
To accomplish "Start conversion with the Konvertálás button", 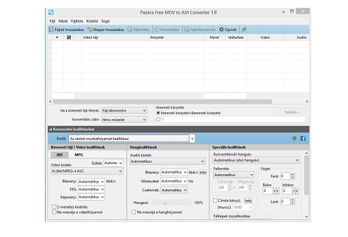I will pyautogui.click(x=167, y=30).
